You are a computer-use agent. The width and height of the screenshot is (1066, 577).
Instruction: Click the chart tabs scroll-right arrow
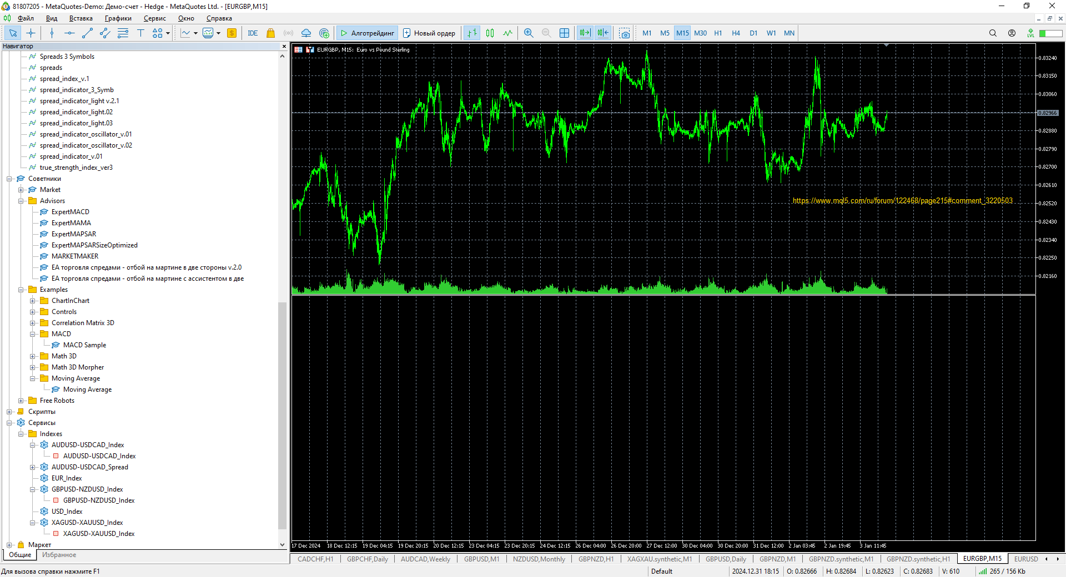pos(1058,559)
